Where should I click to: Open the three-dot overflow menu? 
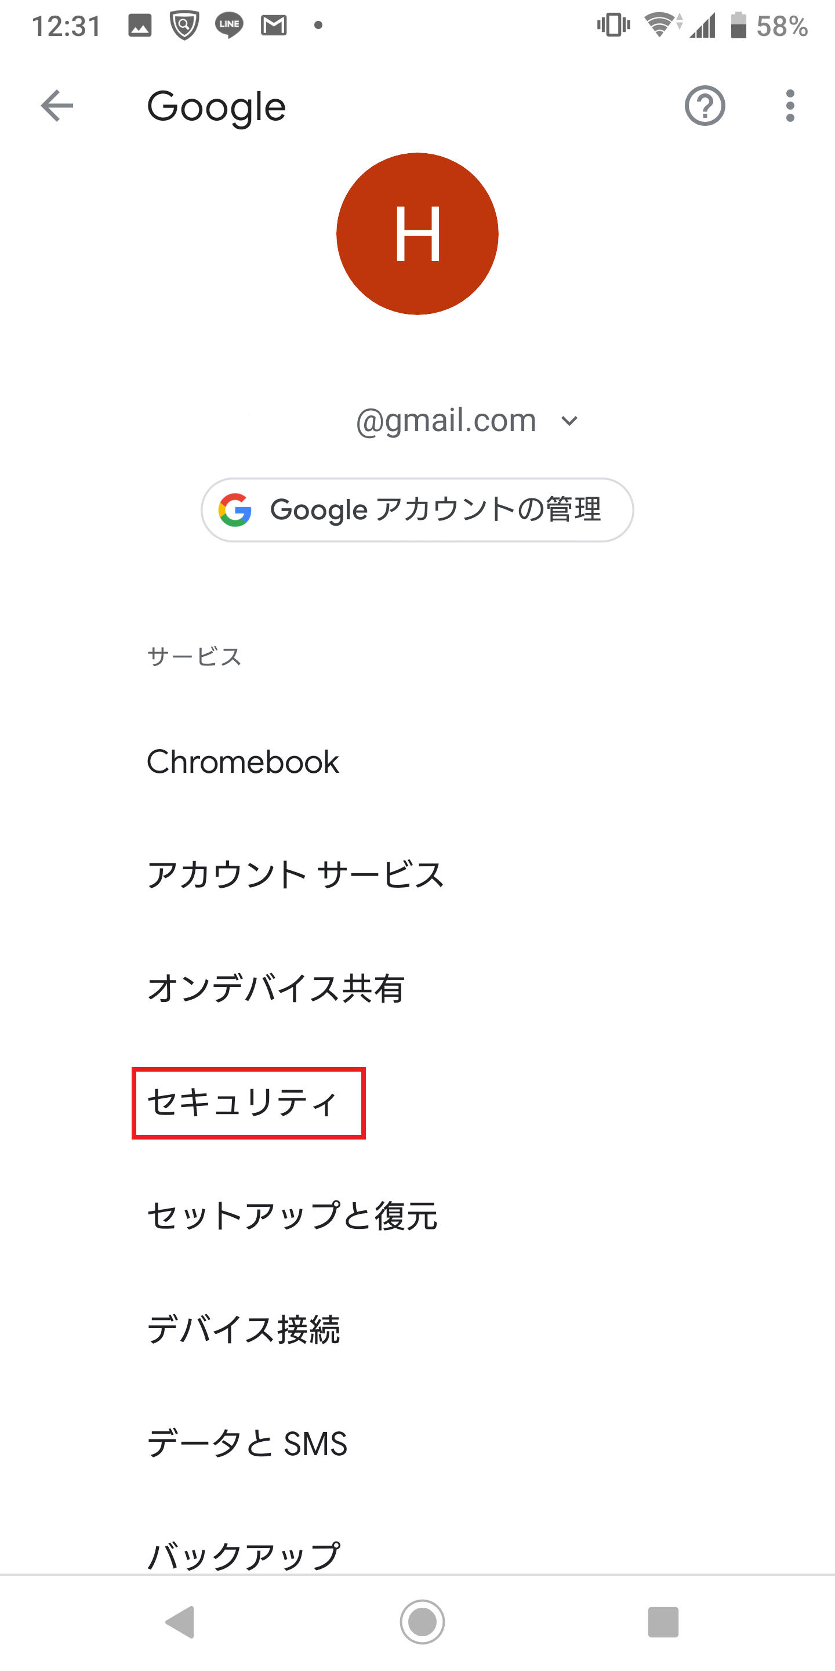click(x=790, y=106)
